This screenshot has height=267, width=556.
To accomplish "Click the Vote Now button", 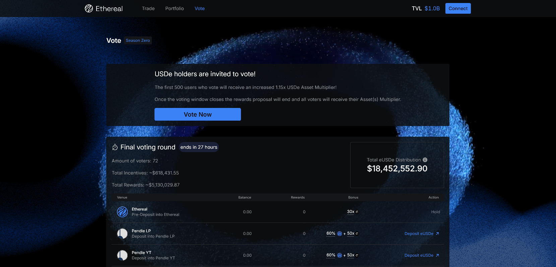I will pos(198,114).
